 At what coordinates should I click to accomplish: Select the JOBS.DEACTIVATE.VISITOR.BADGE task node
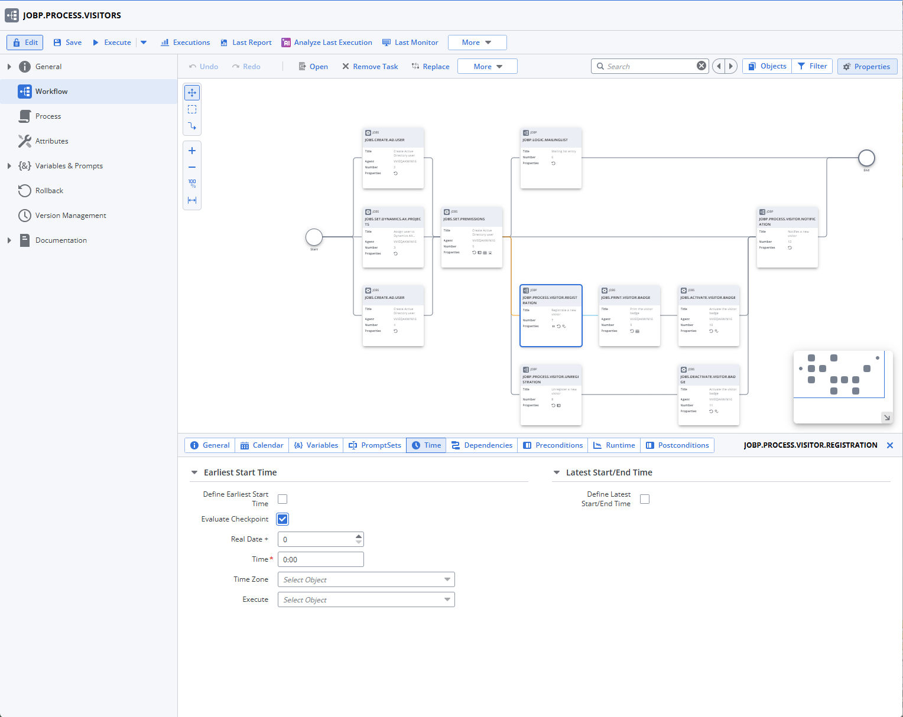tap(709, 395)
